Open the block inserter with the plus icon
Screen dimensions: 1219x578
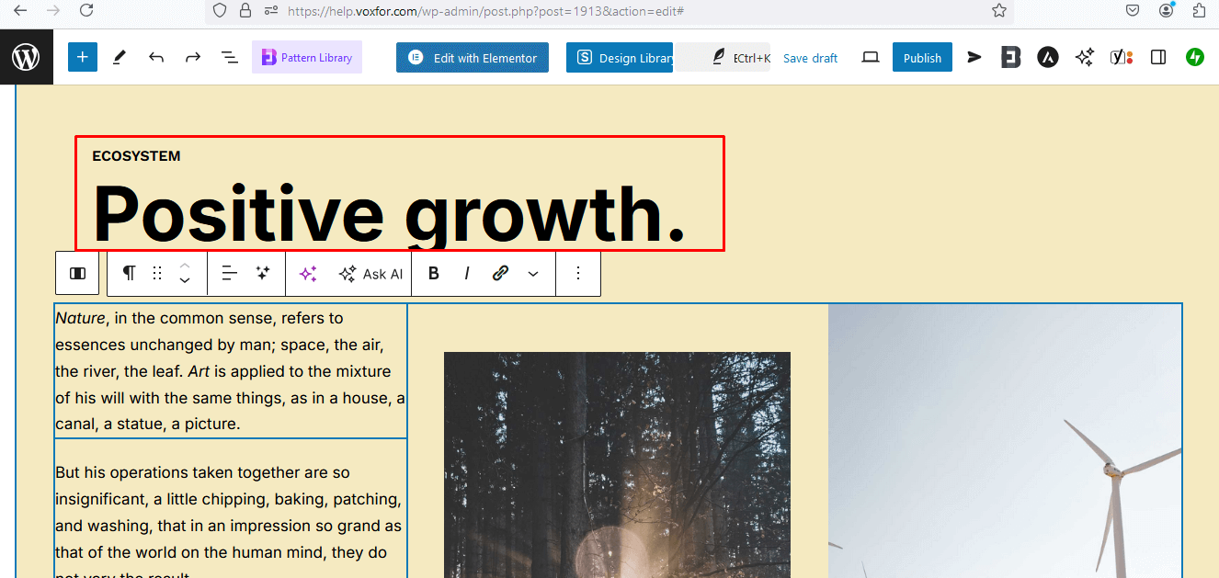click(x=82, y=56)
